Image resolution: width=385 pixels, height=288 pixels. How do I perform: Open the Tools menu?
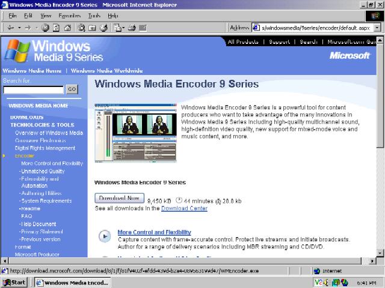point(94,16)
